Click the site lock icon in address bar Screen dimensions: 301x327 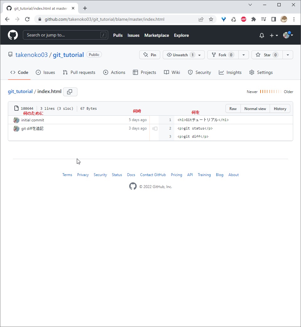[x=40, y=19]
